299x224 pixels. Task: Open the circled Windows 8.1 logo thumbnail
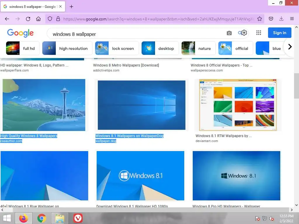[x=140, y=176]
